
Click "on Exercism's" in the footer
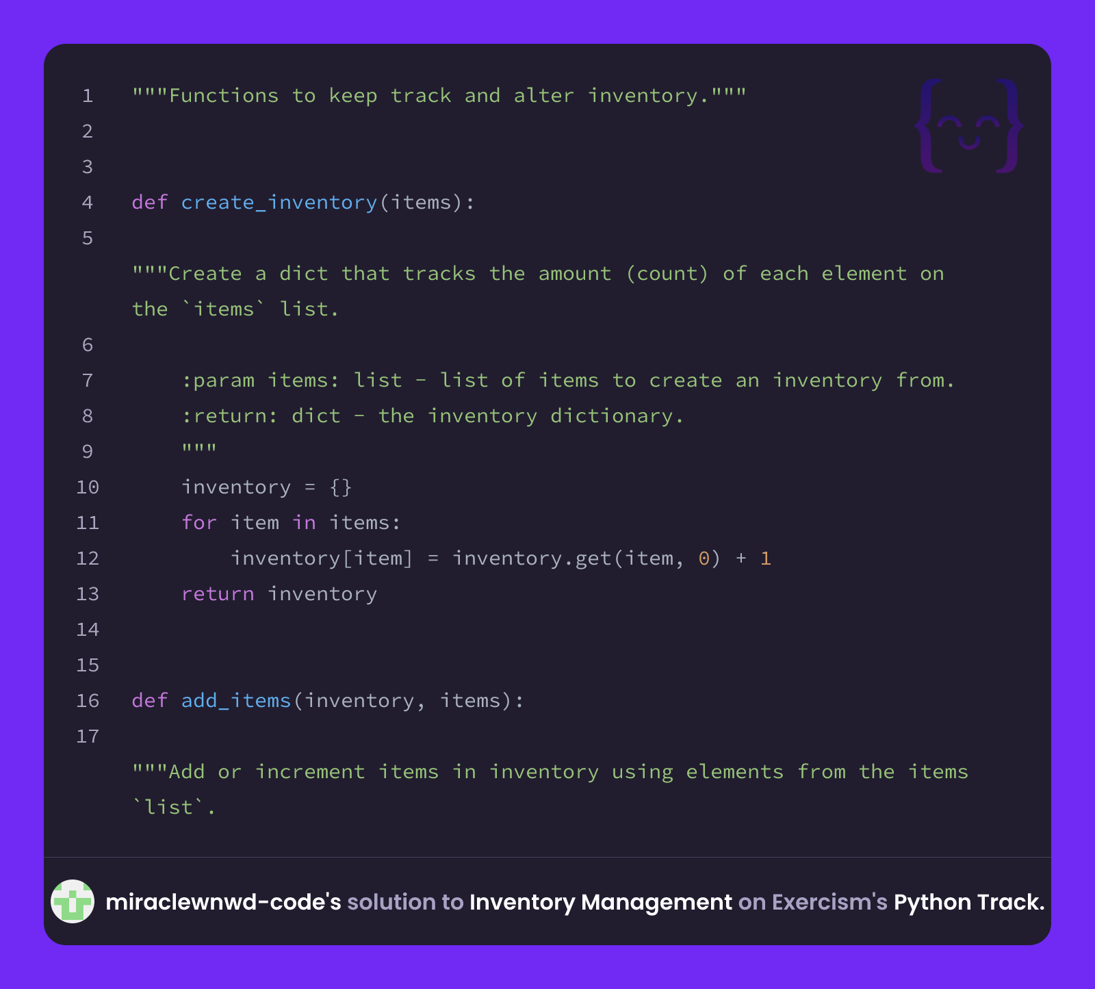click(812, 902)
